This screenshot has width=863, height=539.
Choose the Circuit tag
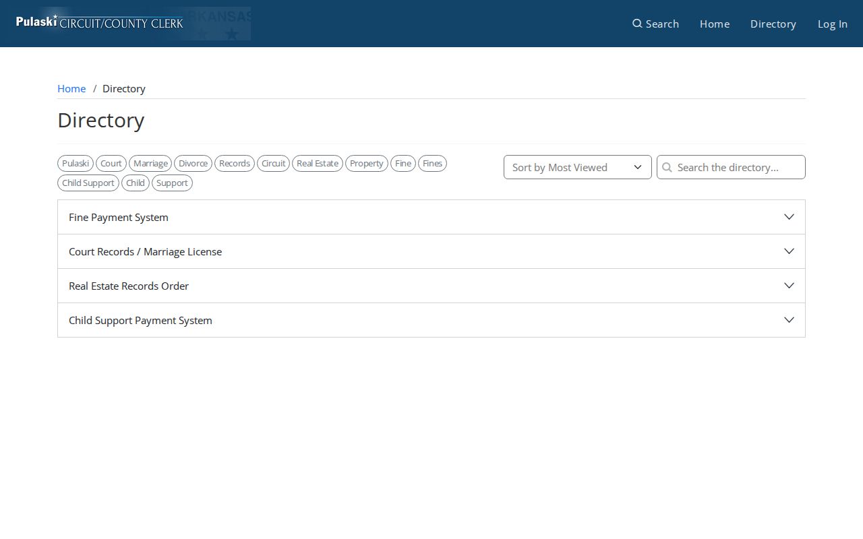273,163
